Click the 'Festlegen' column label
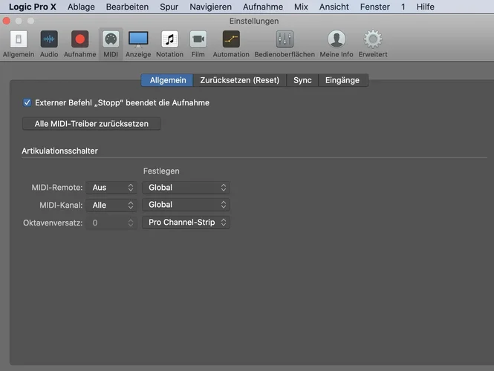494x371 pixels. pos(161,171)
